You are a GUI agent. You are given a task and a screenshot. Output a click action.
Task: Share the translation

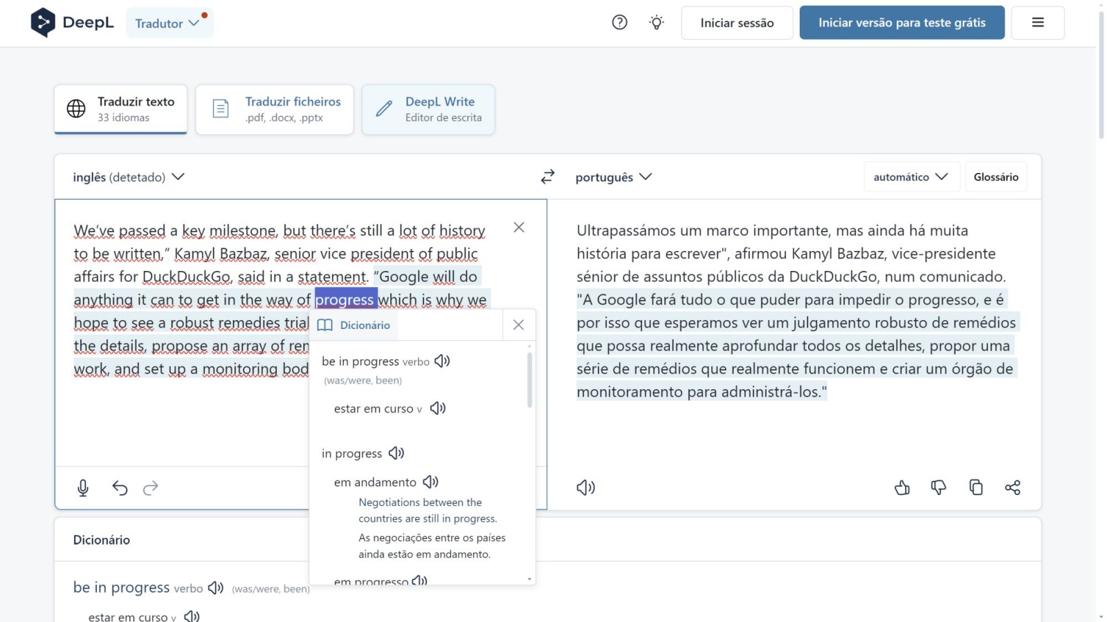[1012, 488]
